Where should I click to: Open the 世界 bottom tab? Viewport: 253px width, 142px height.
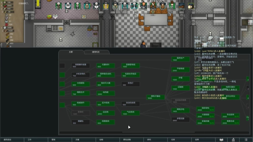[203, 140]
